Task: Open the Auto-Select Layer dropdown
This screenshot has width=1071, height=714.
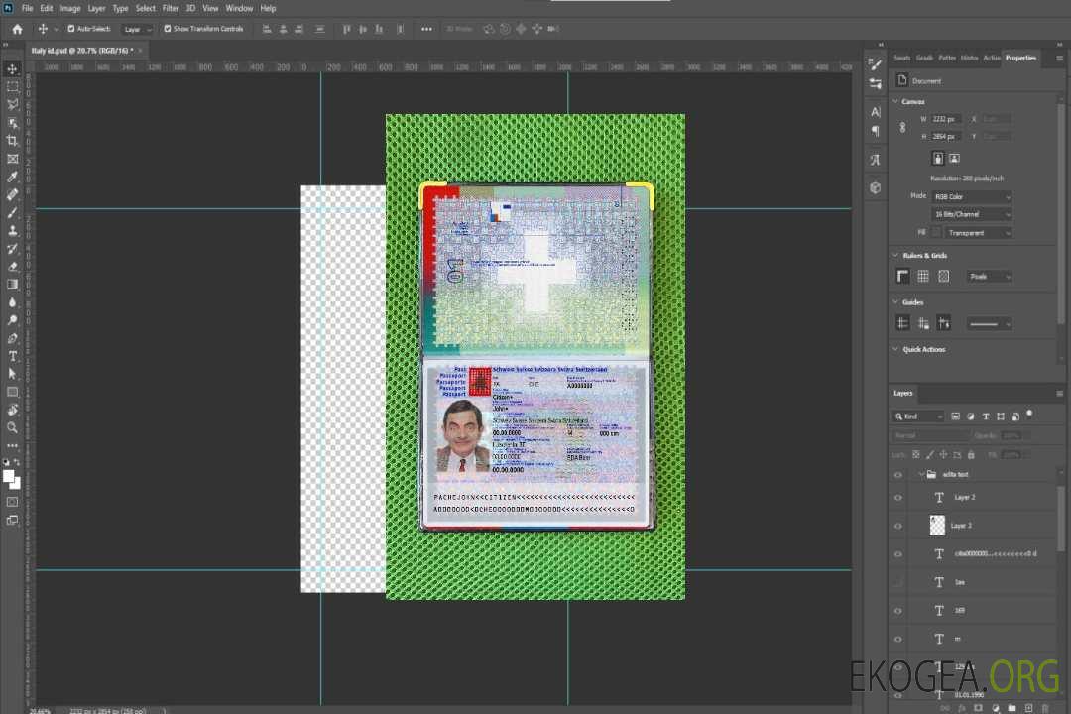Action: pyautogui.click(x=137, y=29)
